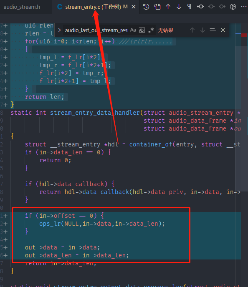Close the find widget
This screenshot has width=248, height=287.
[x=223, y=30]
